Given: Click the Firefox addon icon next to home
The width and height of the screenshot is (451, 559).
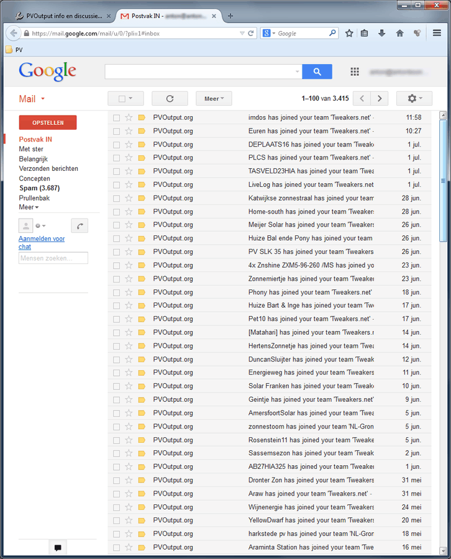Looking at the screenshot, I should tap(417, 33).
